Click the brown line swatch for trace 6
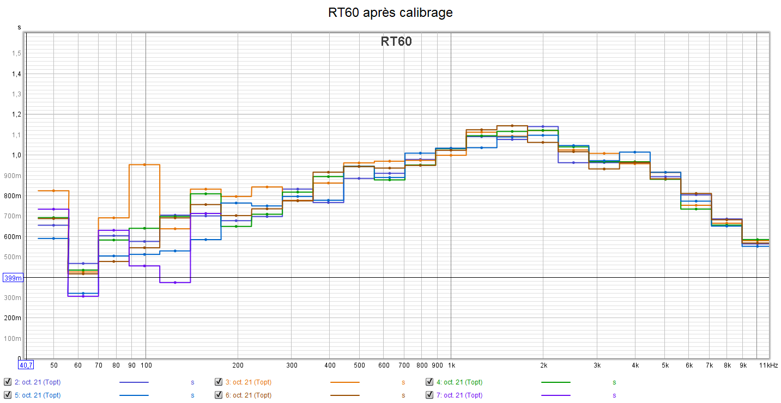 point(344,395)
